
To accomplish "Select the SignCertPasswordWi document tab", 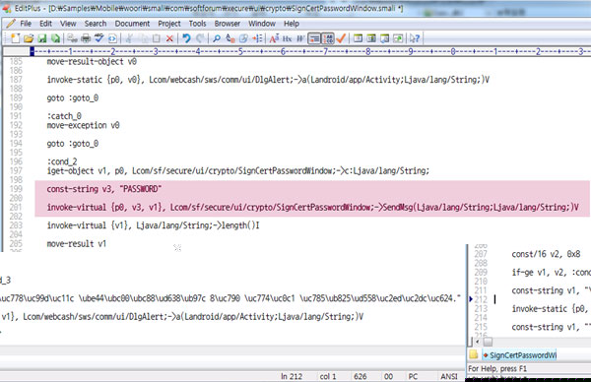I will pos(519,355).
